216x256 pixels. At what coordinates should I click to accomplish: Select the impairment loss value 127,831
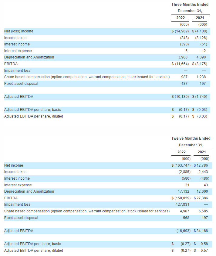(182, 204)
